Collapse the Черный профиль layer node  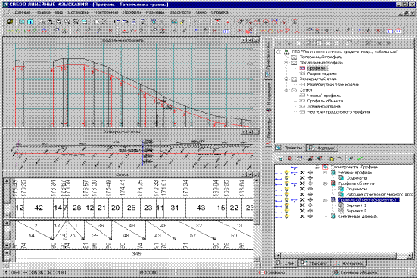click(325, 173)
